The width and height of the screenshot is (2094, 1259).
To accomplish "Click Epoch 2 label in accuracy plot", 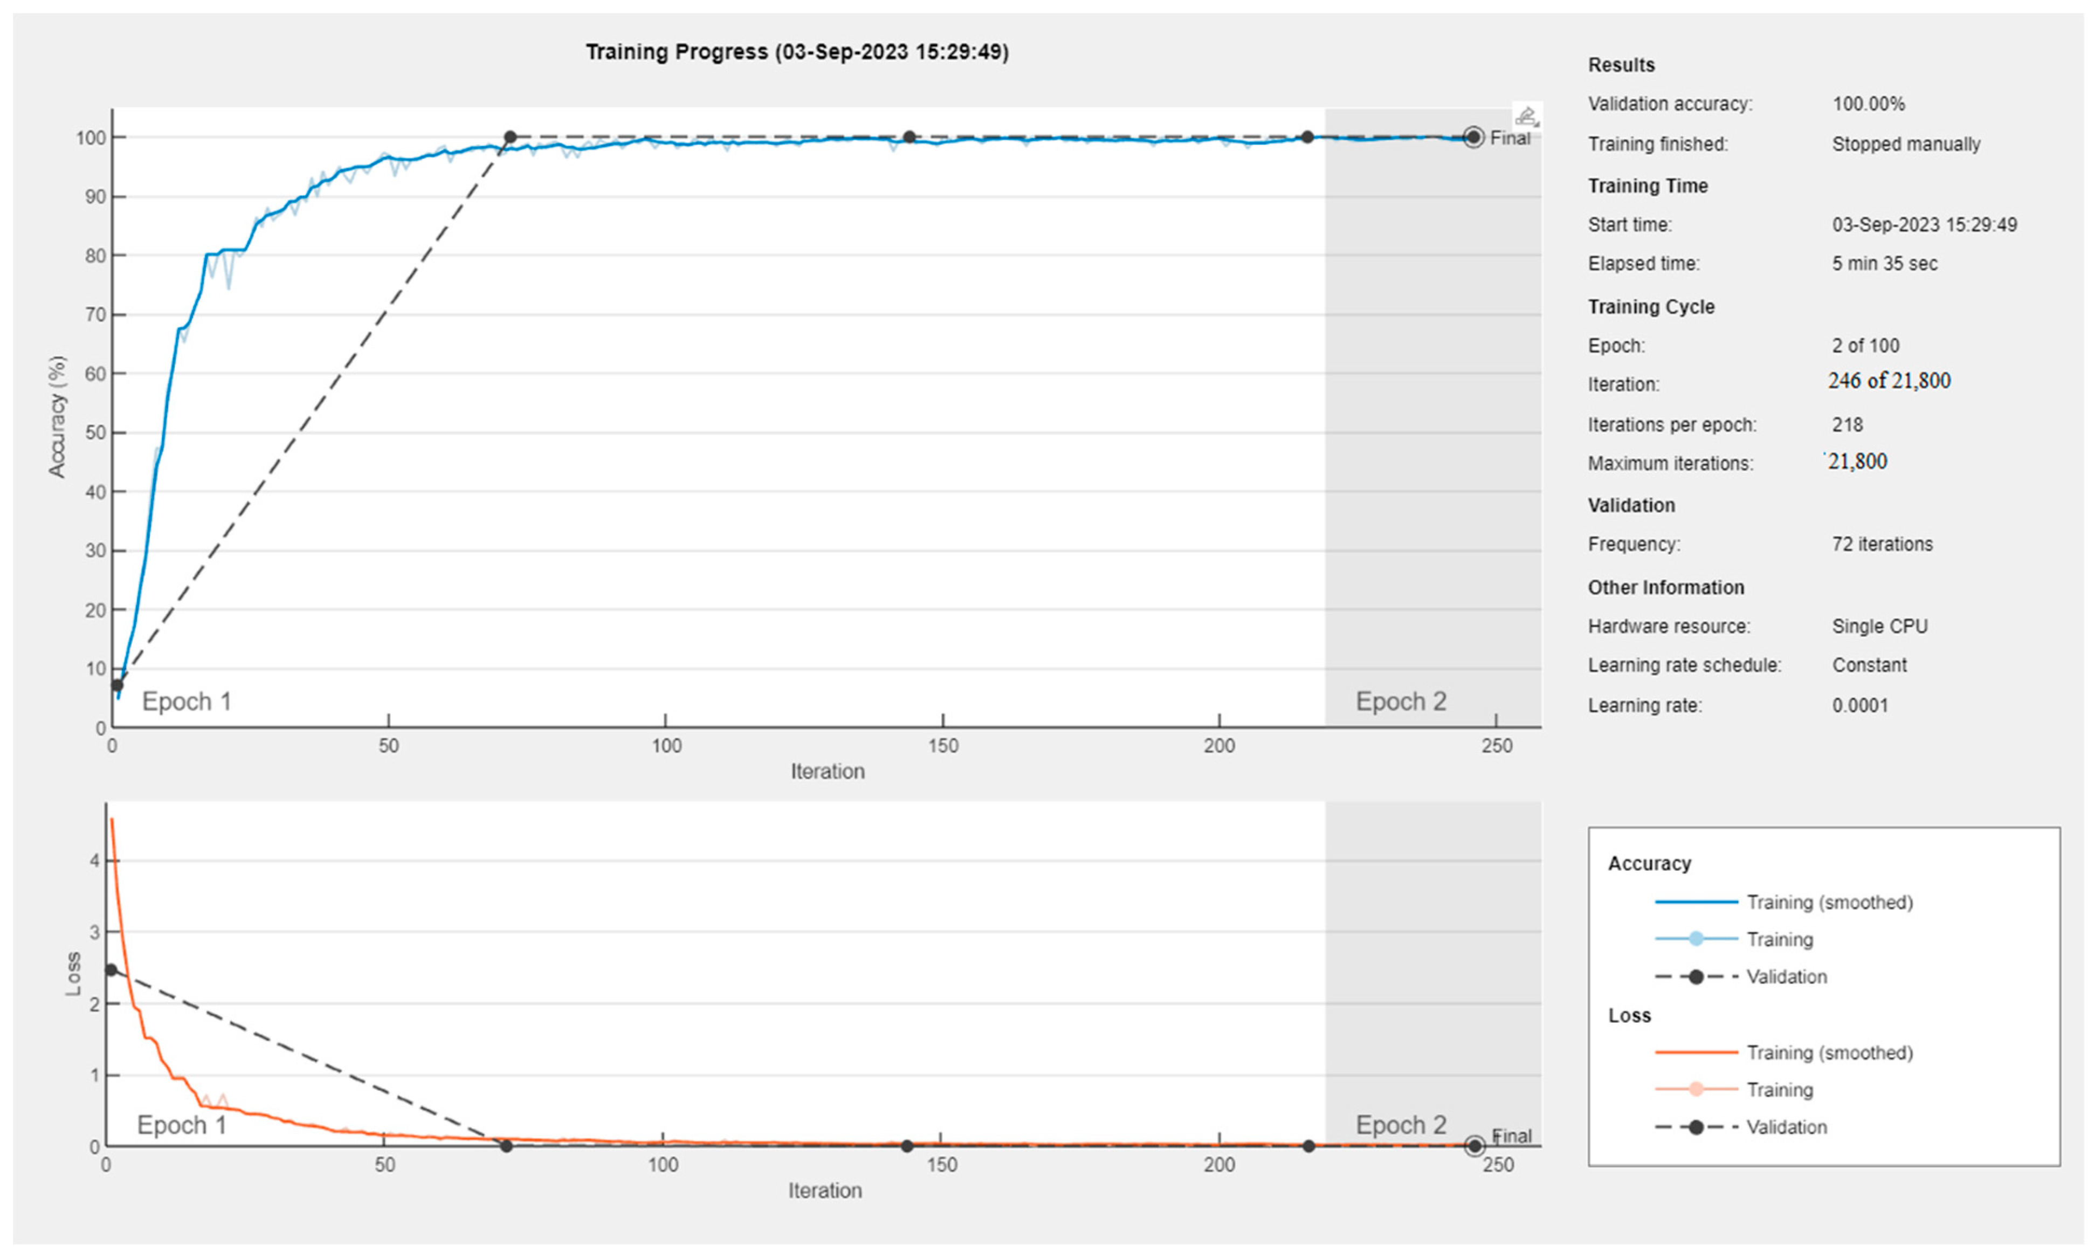I will point(1400,701).
